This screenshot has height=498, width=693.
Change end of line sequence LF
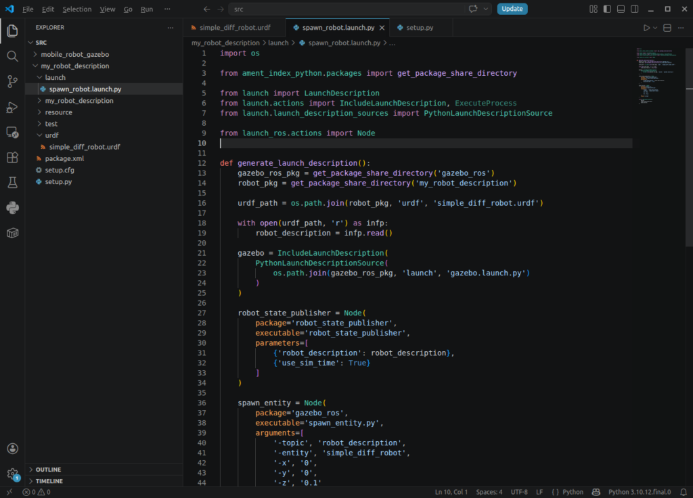(539, 492)
